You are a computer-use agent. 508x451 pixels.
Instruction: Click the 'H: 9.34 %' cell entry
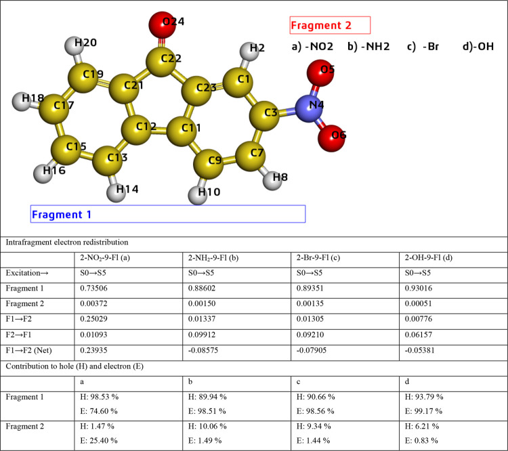tap(314, 427)
